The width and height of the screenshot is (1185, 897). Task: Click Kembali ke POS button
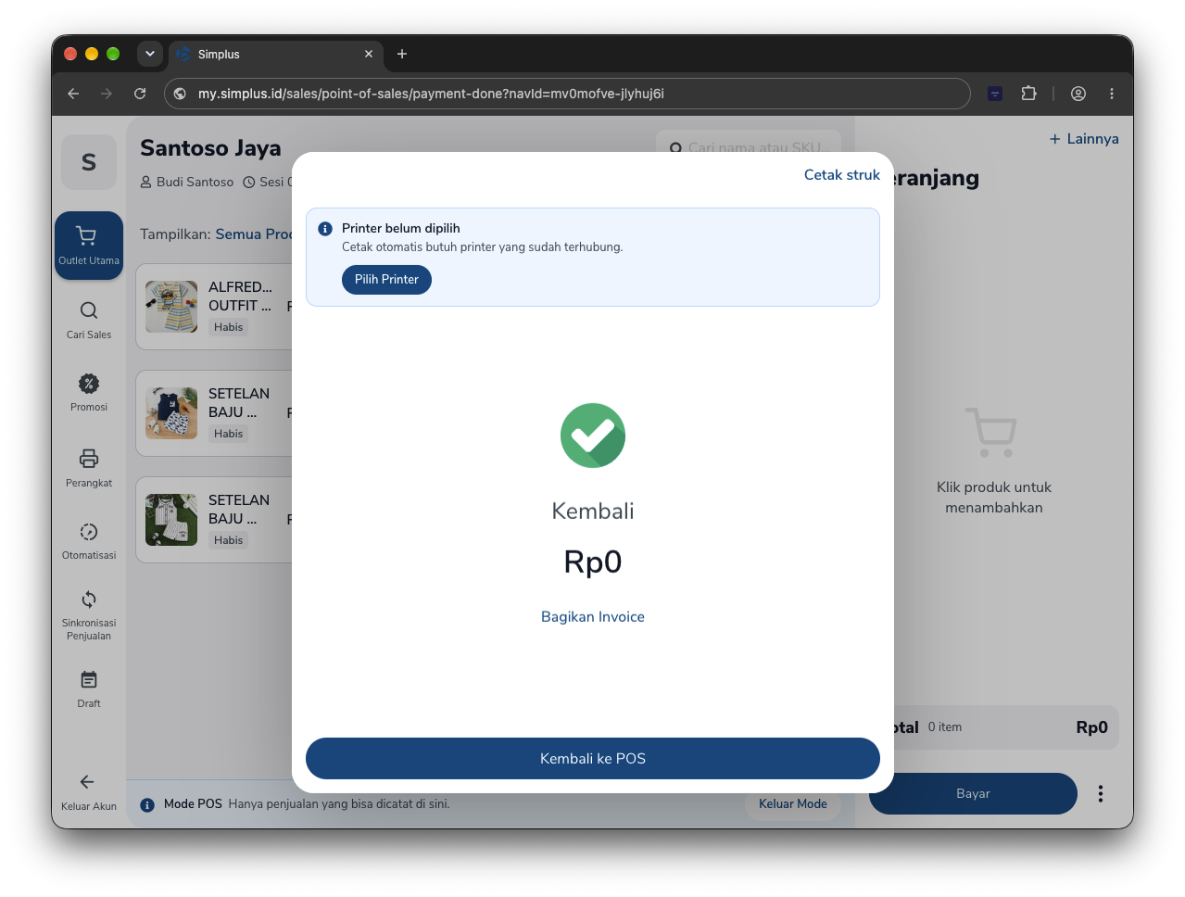pos(593,758)
